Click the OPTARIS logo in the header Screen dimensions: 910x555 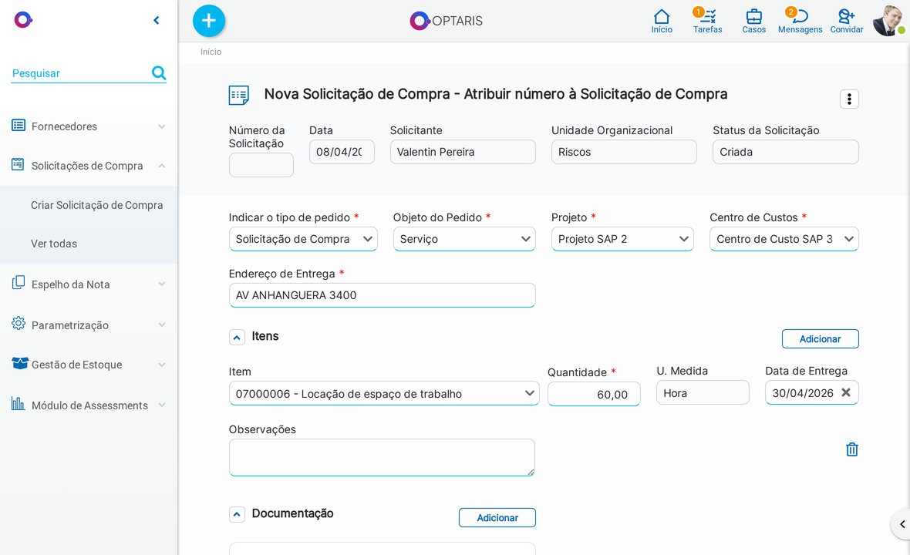point(447,21)
